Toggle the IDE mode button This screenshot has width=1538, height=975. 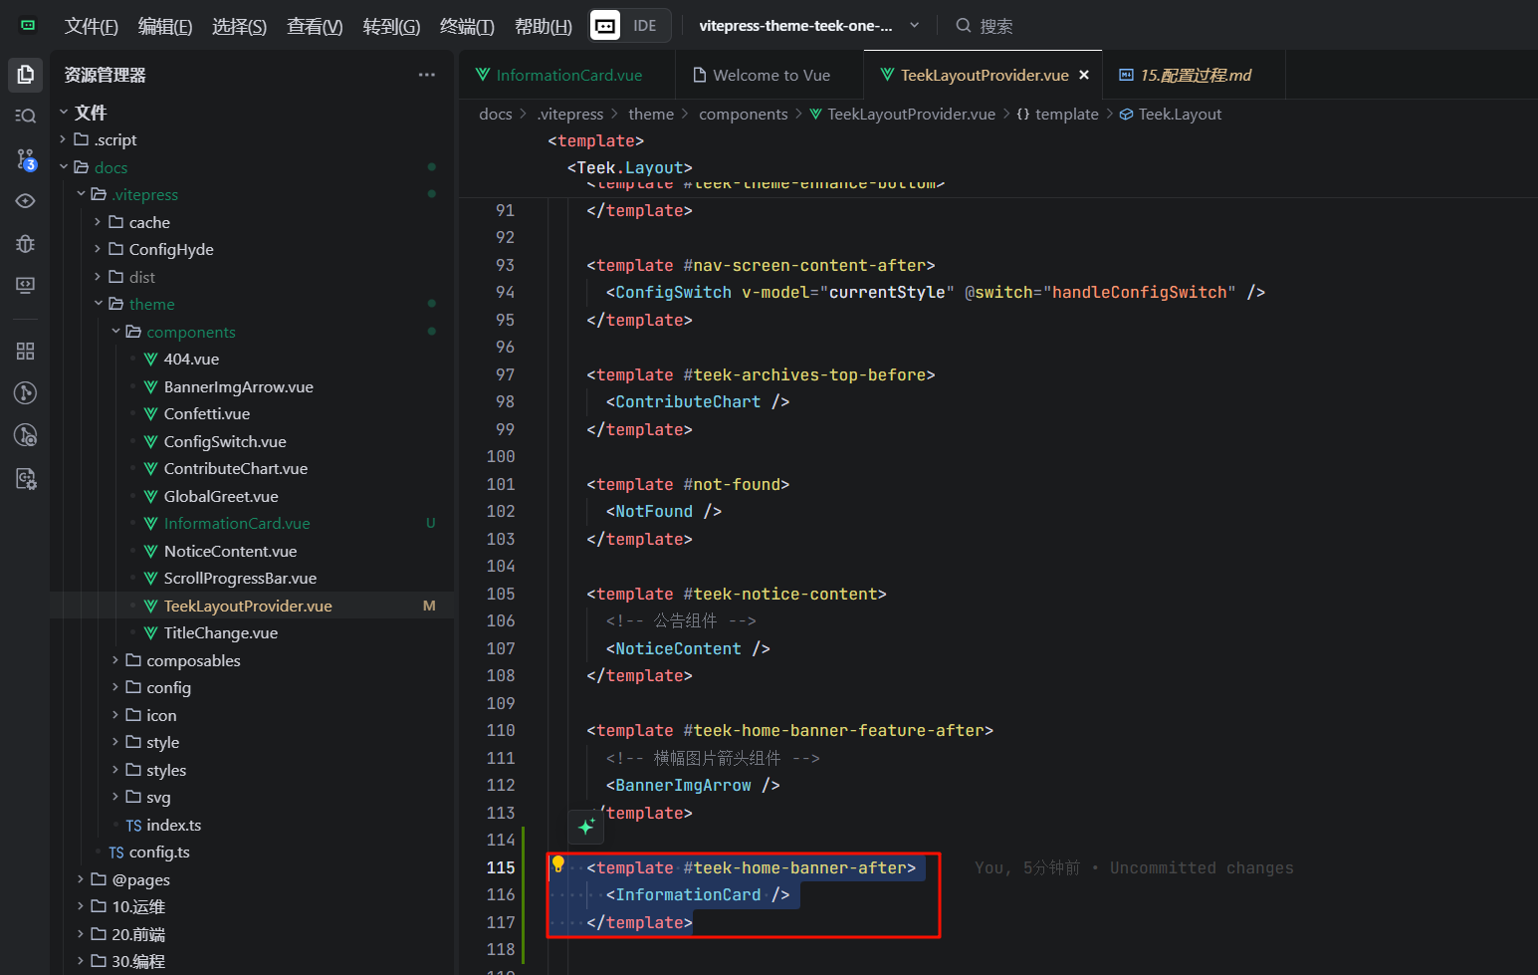[x=630, y=26]
